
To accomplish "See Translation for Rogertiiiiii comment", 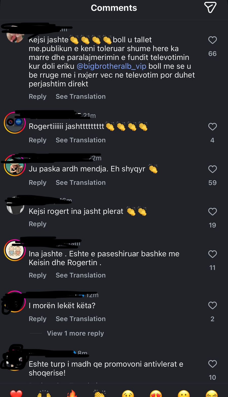I will pyautogui.click(x=81, y=140).
